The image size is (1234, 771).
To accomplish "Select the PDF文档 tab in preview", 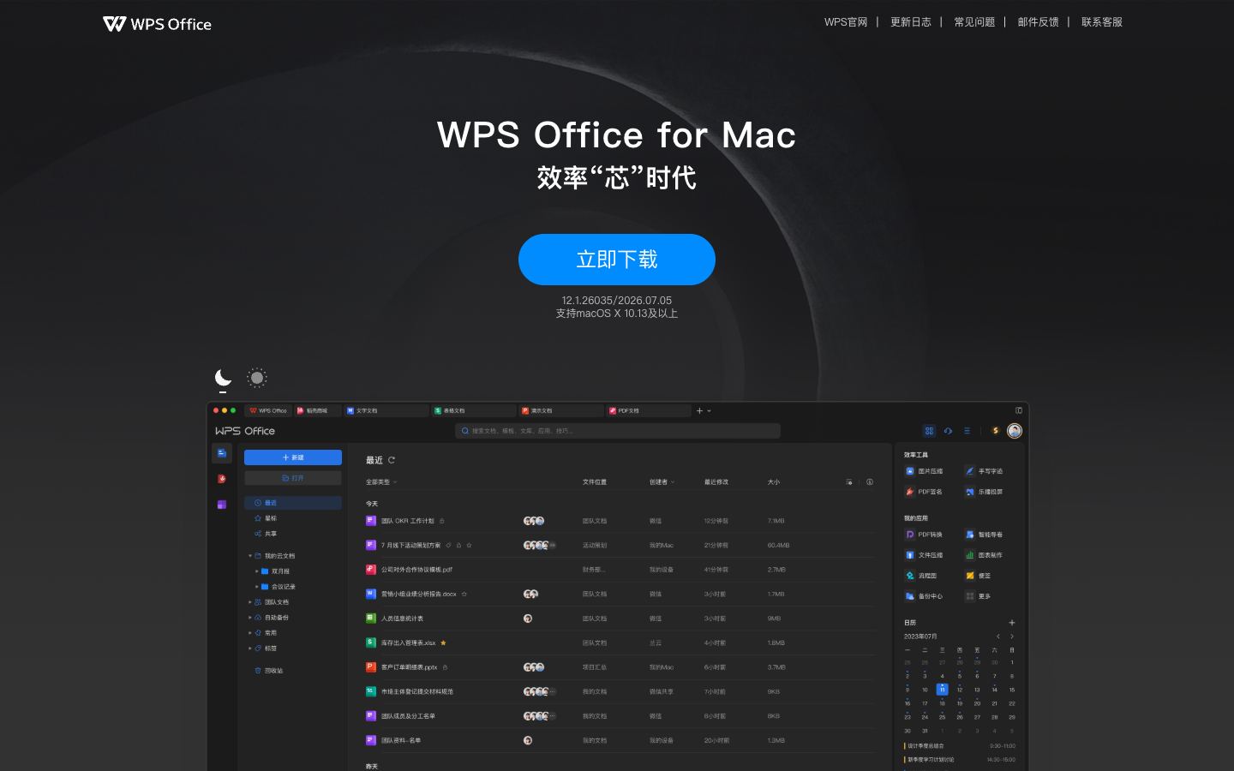I will coord(649,411).
